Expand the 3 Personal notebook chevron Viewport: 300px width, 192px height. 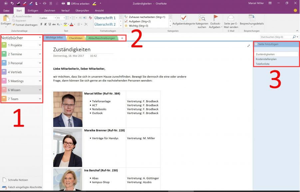(x=40, y=63)
